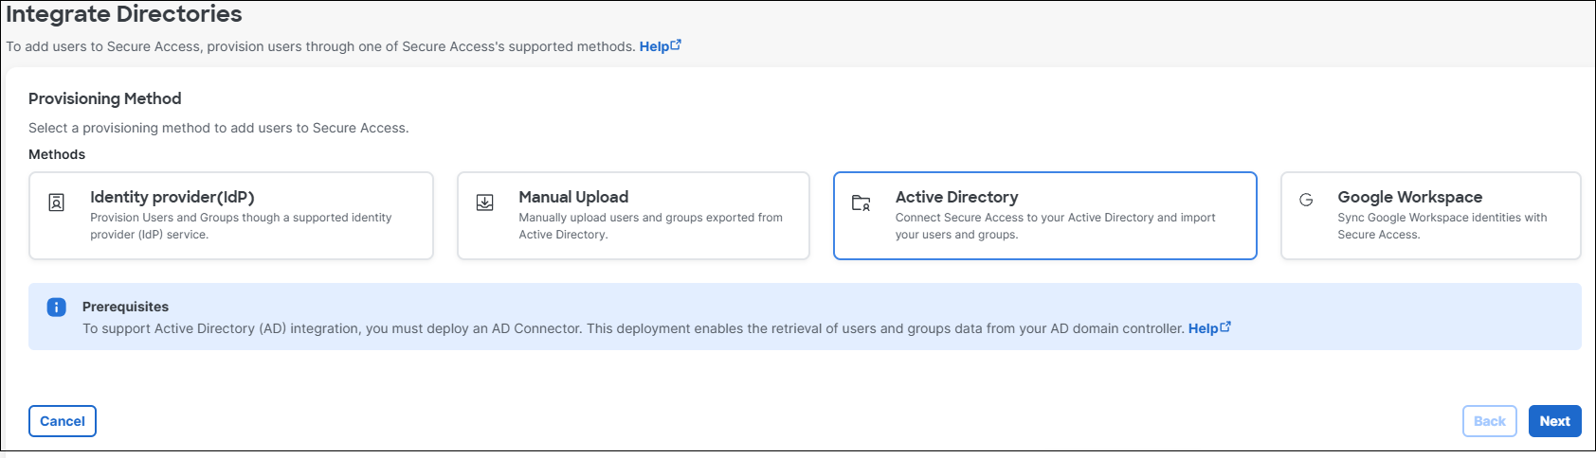1596x458 pixels.
Task: Click the Identity provider (IdP) badge icon
Action: (57, 203)
